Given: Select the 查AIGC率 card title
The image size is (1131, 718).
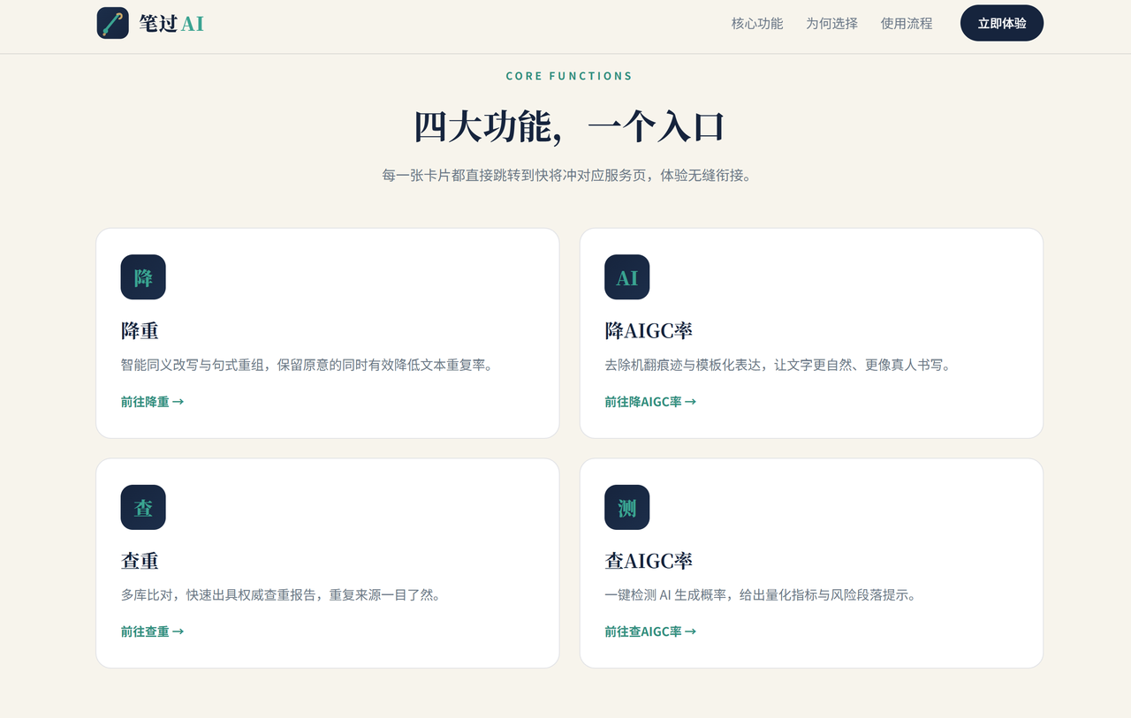Looking at the screenshot, I should (x=649, y=561).
